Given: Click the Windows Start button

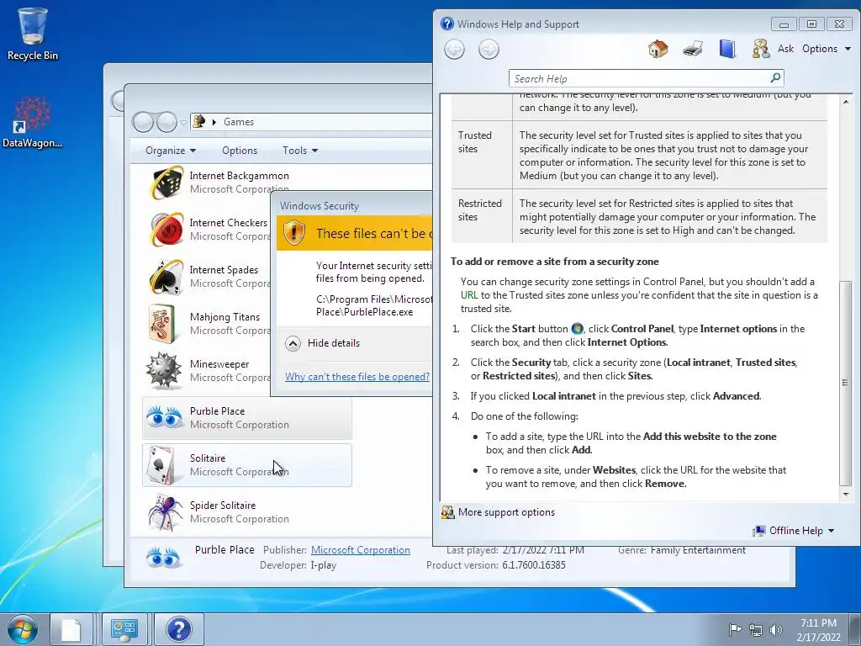Looking at the screenshot, I should [x=23, y=629].
